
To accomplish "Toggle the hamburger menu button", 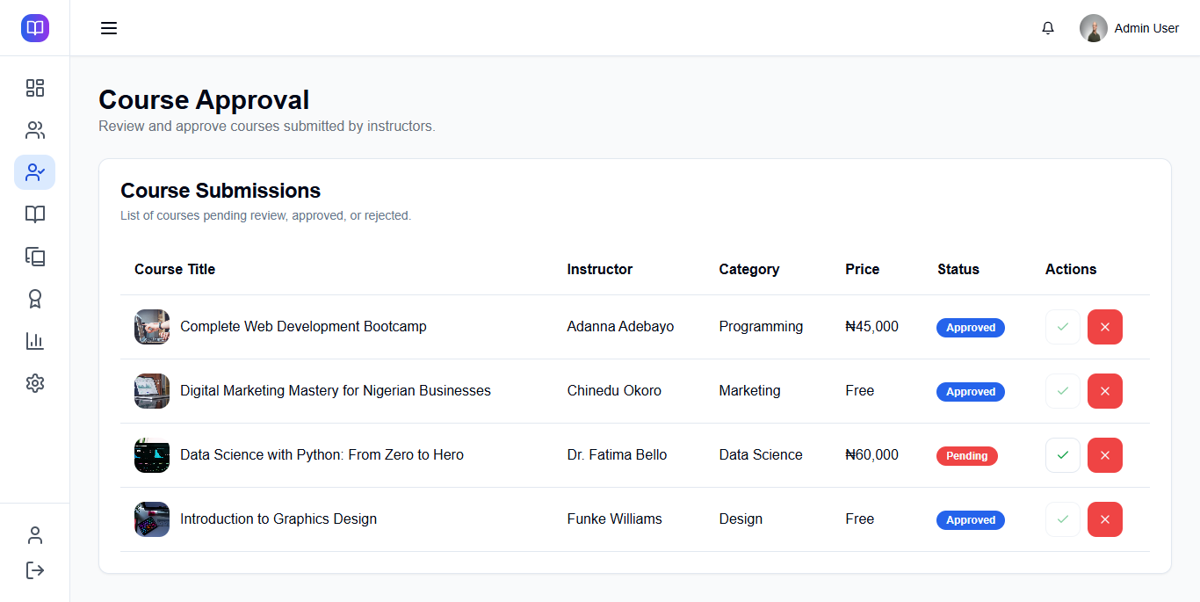I will pyautogui.click(x=109, y=28).
